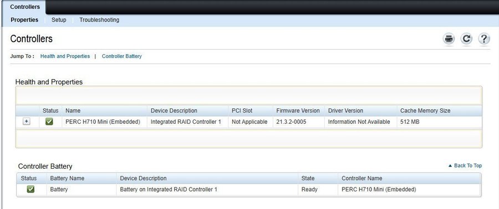Screen dimensions: 499x209
Task: Click the Name column header
Action: [x=73, y=111]
